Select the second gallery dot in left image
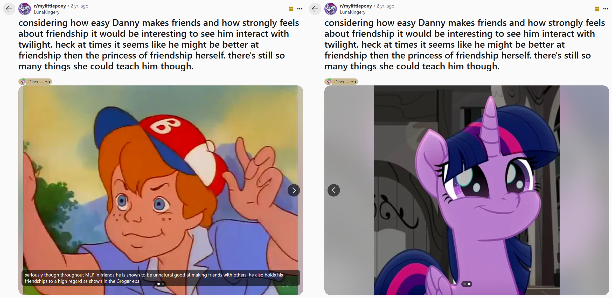The height and width of the screenshot is (298, 612). tap(163, 284)
